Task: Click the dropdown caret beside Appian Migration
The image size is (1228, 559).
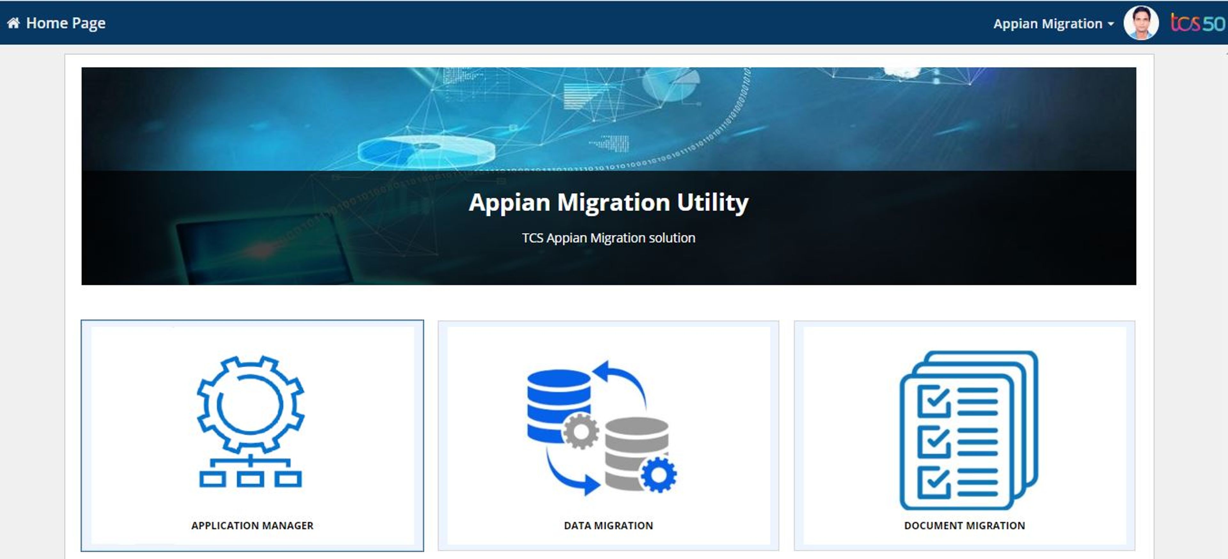Action: 1111,24
